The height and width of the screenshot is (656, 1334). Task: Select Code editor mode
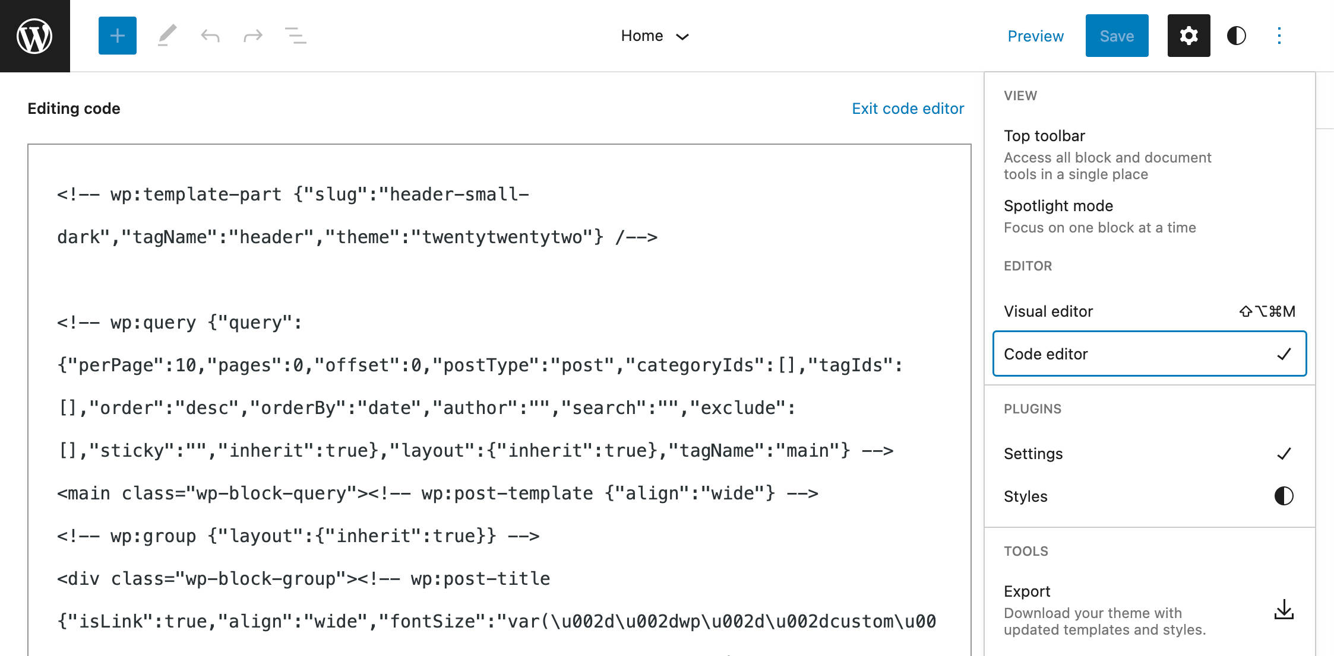[x=1045, y=354]
